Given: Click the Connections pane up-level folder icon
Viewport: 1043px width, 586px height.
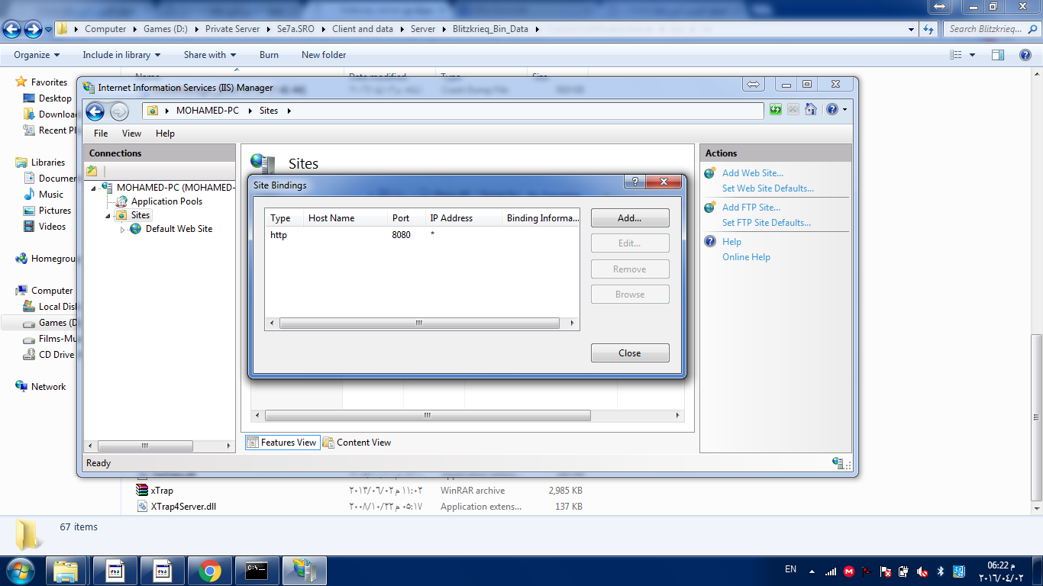Looking at the screenshot, I should coord(92,171).
